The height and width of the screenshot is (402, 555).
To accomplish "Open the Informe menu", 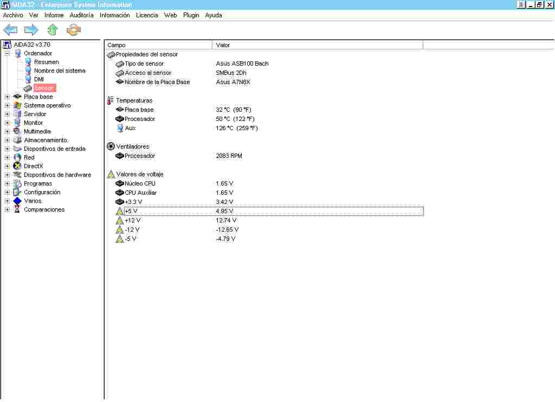I will coord(54,15).
